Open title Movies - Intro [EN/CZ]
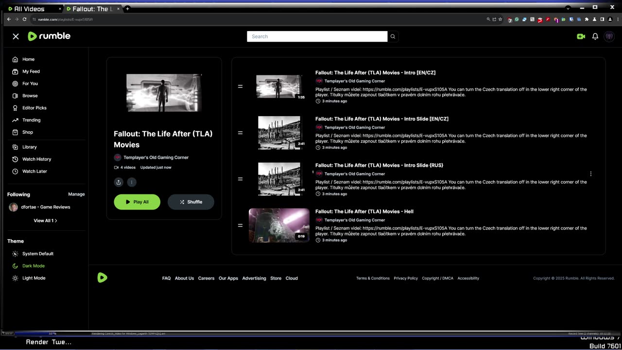622x350 pixels. click(375, 73)
